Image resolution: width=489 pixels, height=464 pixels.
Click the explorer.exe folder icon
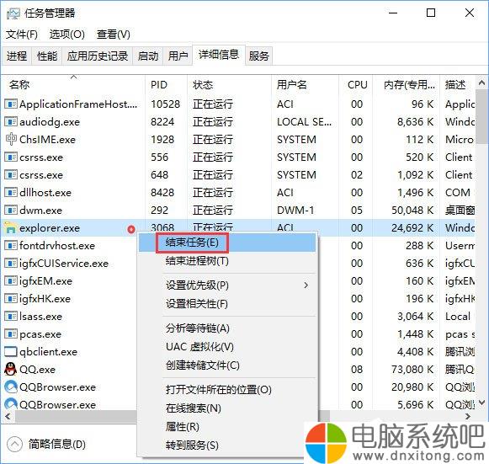[11, 228]
